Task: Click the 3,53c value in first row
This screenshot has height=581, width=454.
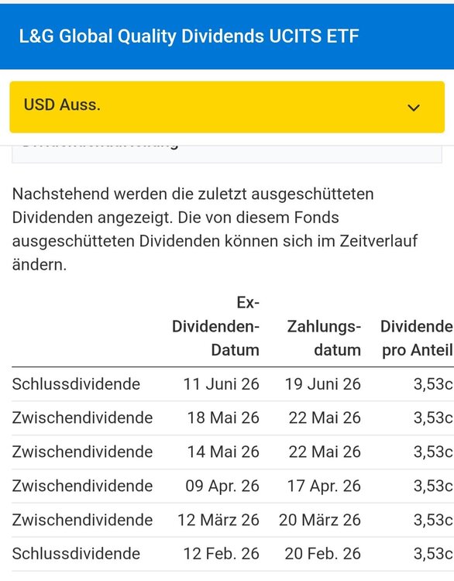Action: click(x=433, y=384)
